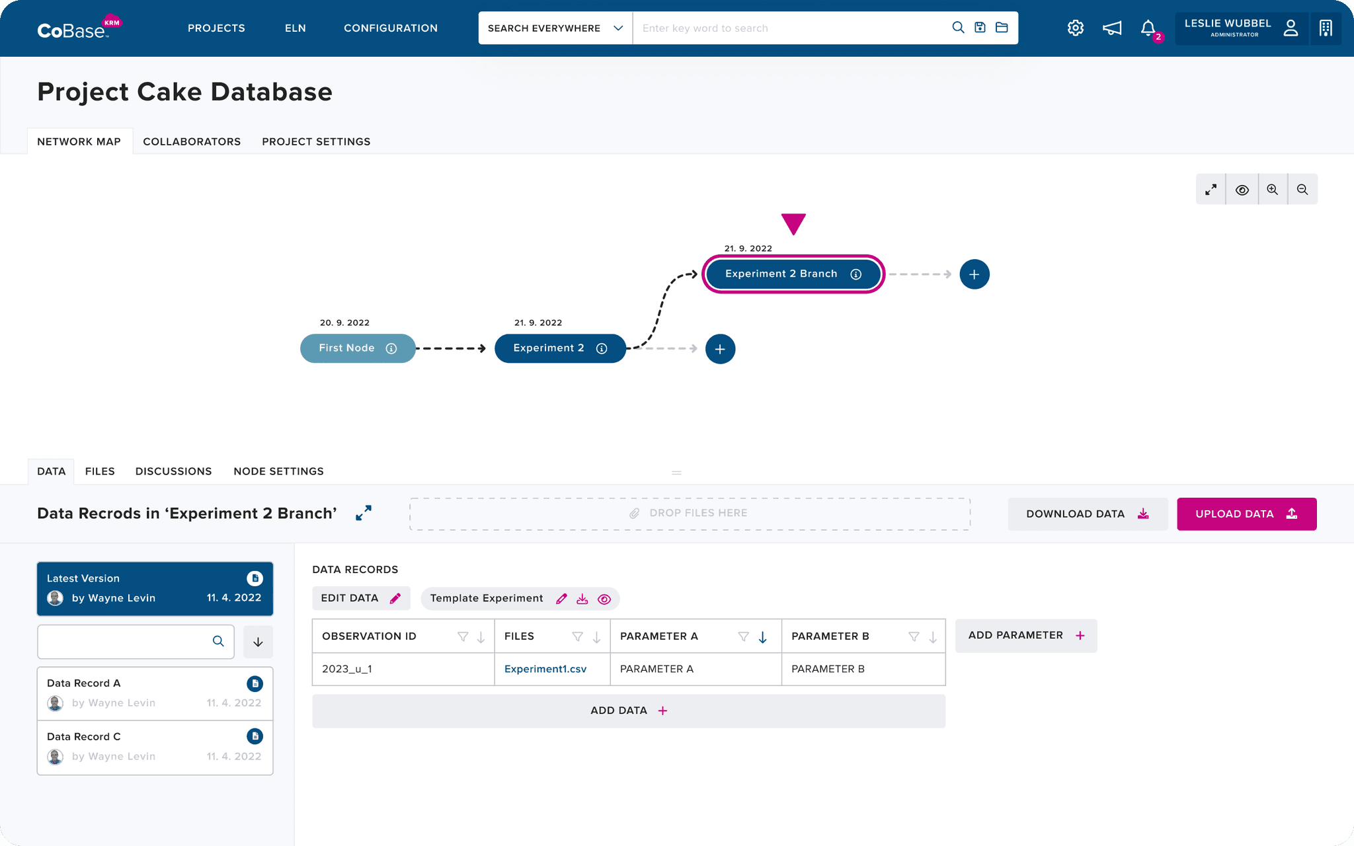Zoom out on the network map
This screenshot has width=1354, height=846.
coord(1302,190)
